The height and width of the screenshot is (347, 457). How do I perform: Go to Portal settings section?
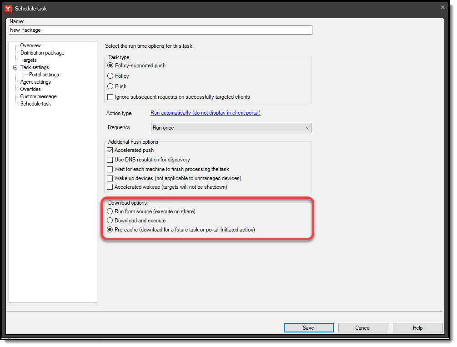tap(43, 74)
